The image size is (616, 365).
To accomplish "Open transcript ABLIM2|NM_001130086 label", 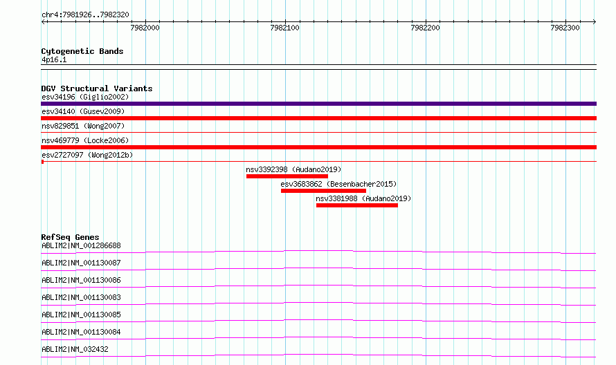I will point(81,280).
